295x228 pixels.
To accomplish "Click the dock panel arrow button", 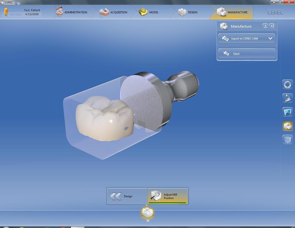I will tap(272, 26).
